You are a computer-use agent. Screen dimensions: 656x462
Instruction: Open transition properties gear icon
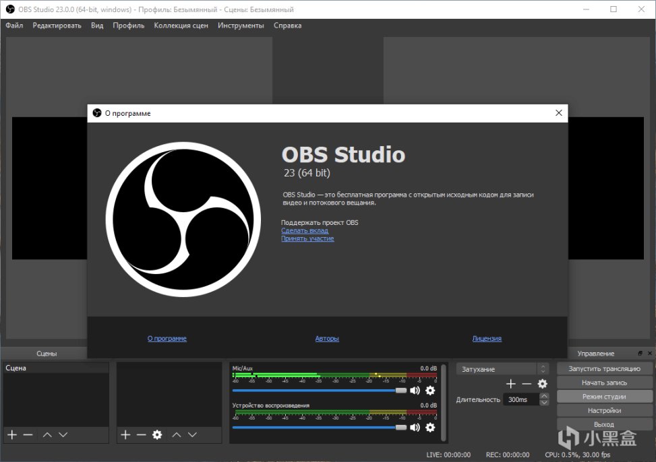point(542,384)
